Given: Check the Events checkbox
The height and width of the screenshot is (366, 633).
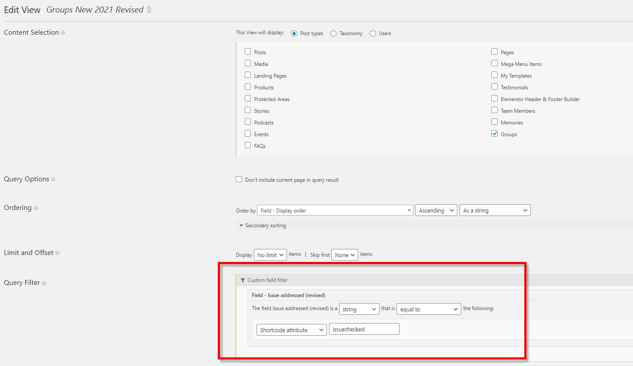Looking at the screenshot, I should coord(248,134).
